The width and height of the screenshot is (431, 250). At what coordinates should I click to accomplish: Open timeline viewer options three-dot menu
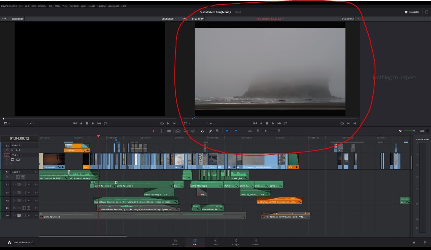coord(357,19)
